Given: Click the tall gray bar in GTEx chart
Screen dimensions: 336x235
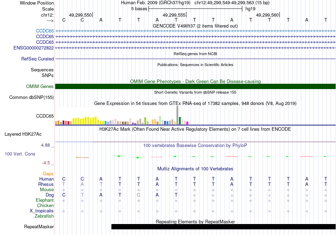Looking at the screenshot, I should tap(178, 115).
